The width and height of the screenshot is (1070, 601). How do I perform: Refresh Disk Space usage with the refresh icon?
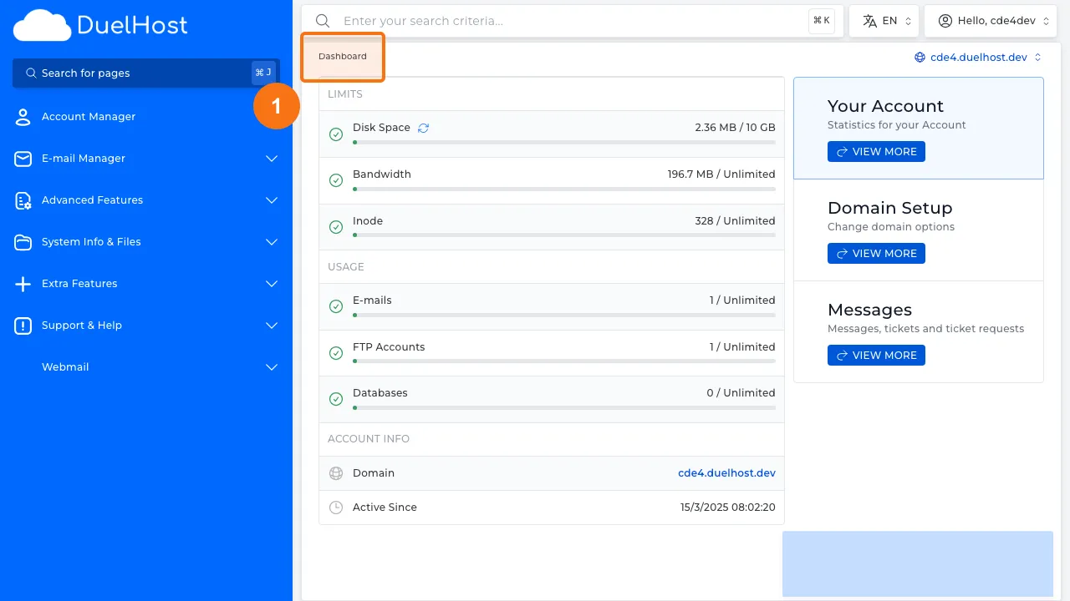tap(423, 127)
